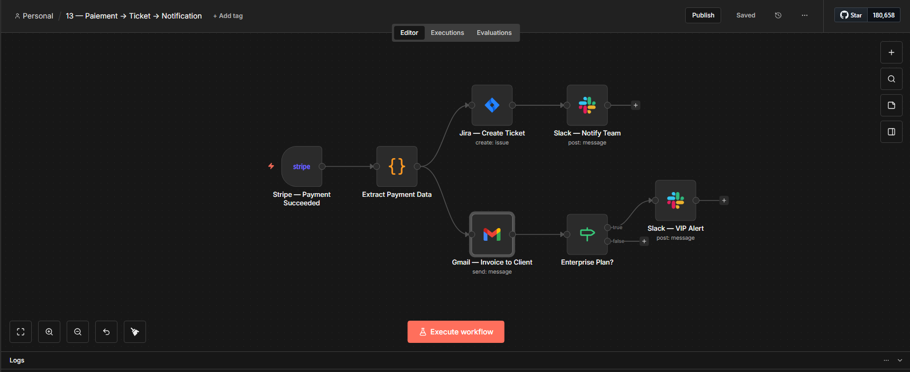
Task: Zoom in on the canvas
Action: click(x=49, y=332)
